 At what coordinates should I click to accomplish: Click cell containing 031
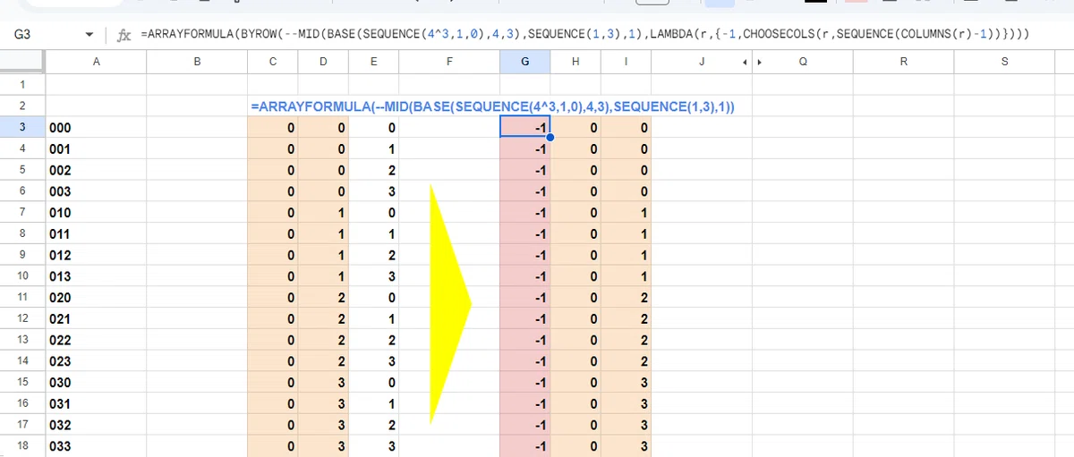96,403
